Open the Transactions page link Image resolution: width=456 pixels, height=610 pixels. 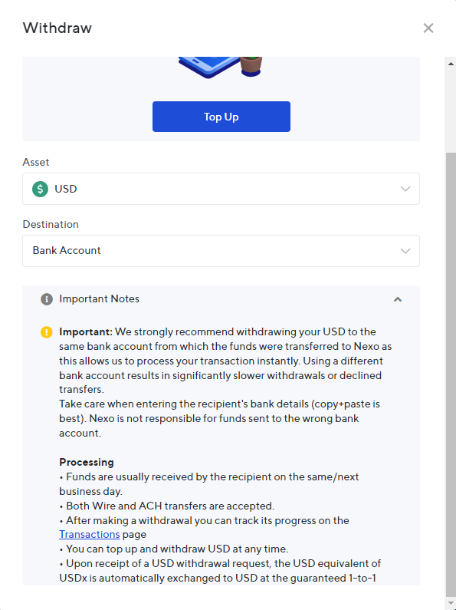[90, 535]
